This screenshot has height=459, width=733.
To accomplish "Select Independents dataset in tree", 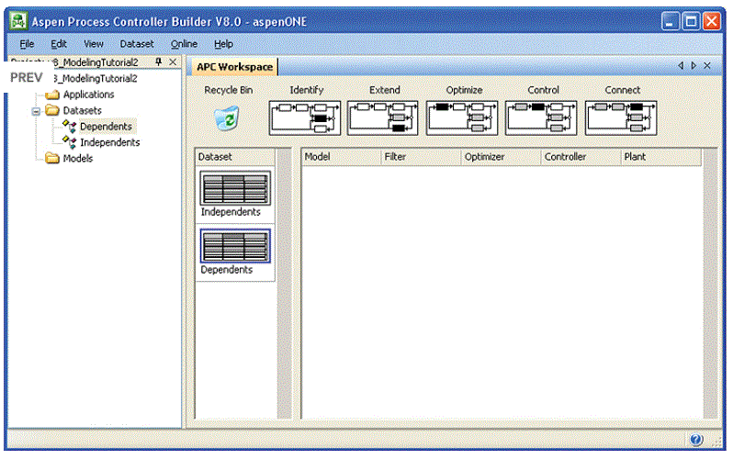I will click(x=110, y=142).
